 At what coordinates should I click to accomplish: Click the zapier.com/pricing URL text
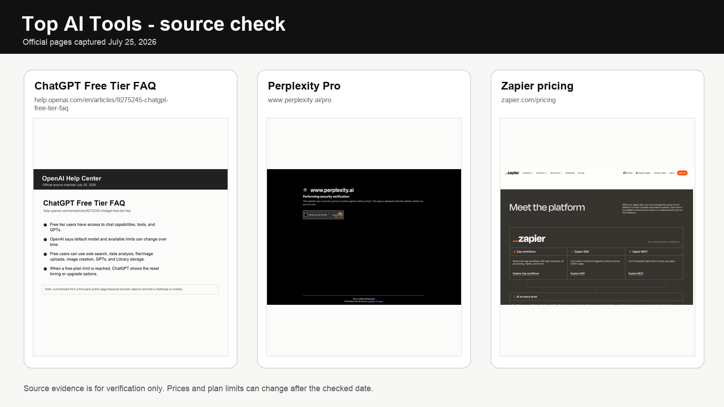point(529,100)
